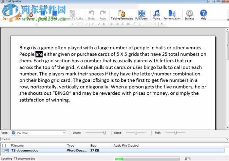This screenshot has width=229, height=161.
Task: Check the box beside TS document.doc
Action: [x=3, y=150]
